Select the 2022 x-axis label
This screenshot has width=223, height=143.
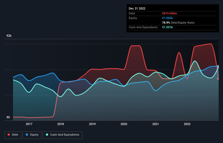(187, 124)
